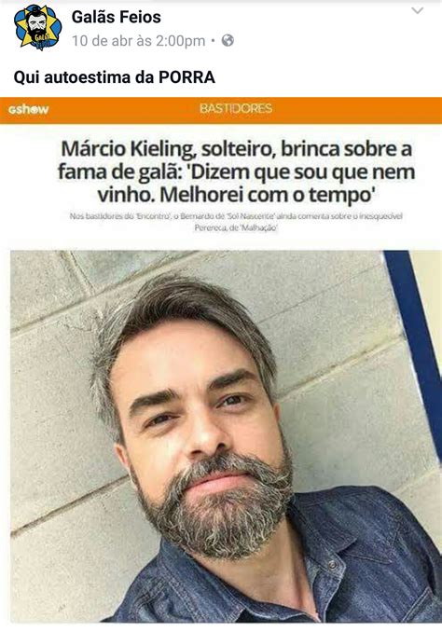The width and height of the screenshot is (442, 632).
Task: Open the Galãs Feios page name link
Action: tap(117, 17)
